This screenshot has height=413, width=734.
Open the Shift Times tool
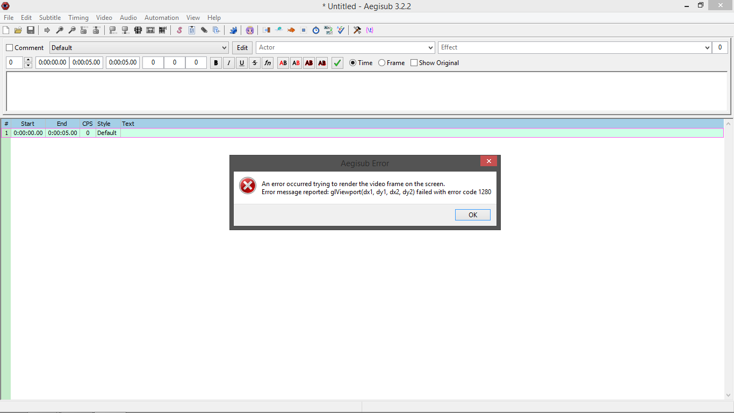pyautogui.click(x=267, y=30)
